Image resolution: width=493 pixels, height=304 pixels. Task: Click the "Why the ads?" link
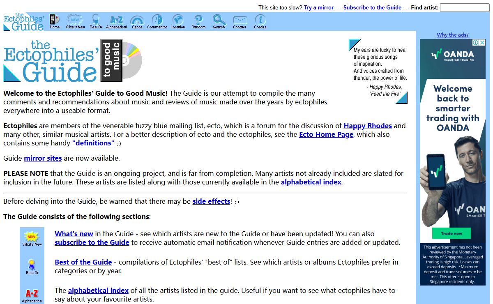pyautogui.click(x=453, y=35)
